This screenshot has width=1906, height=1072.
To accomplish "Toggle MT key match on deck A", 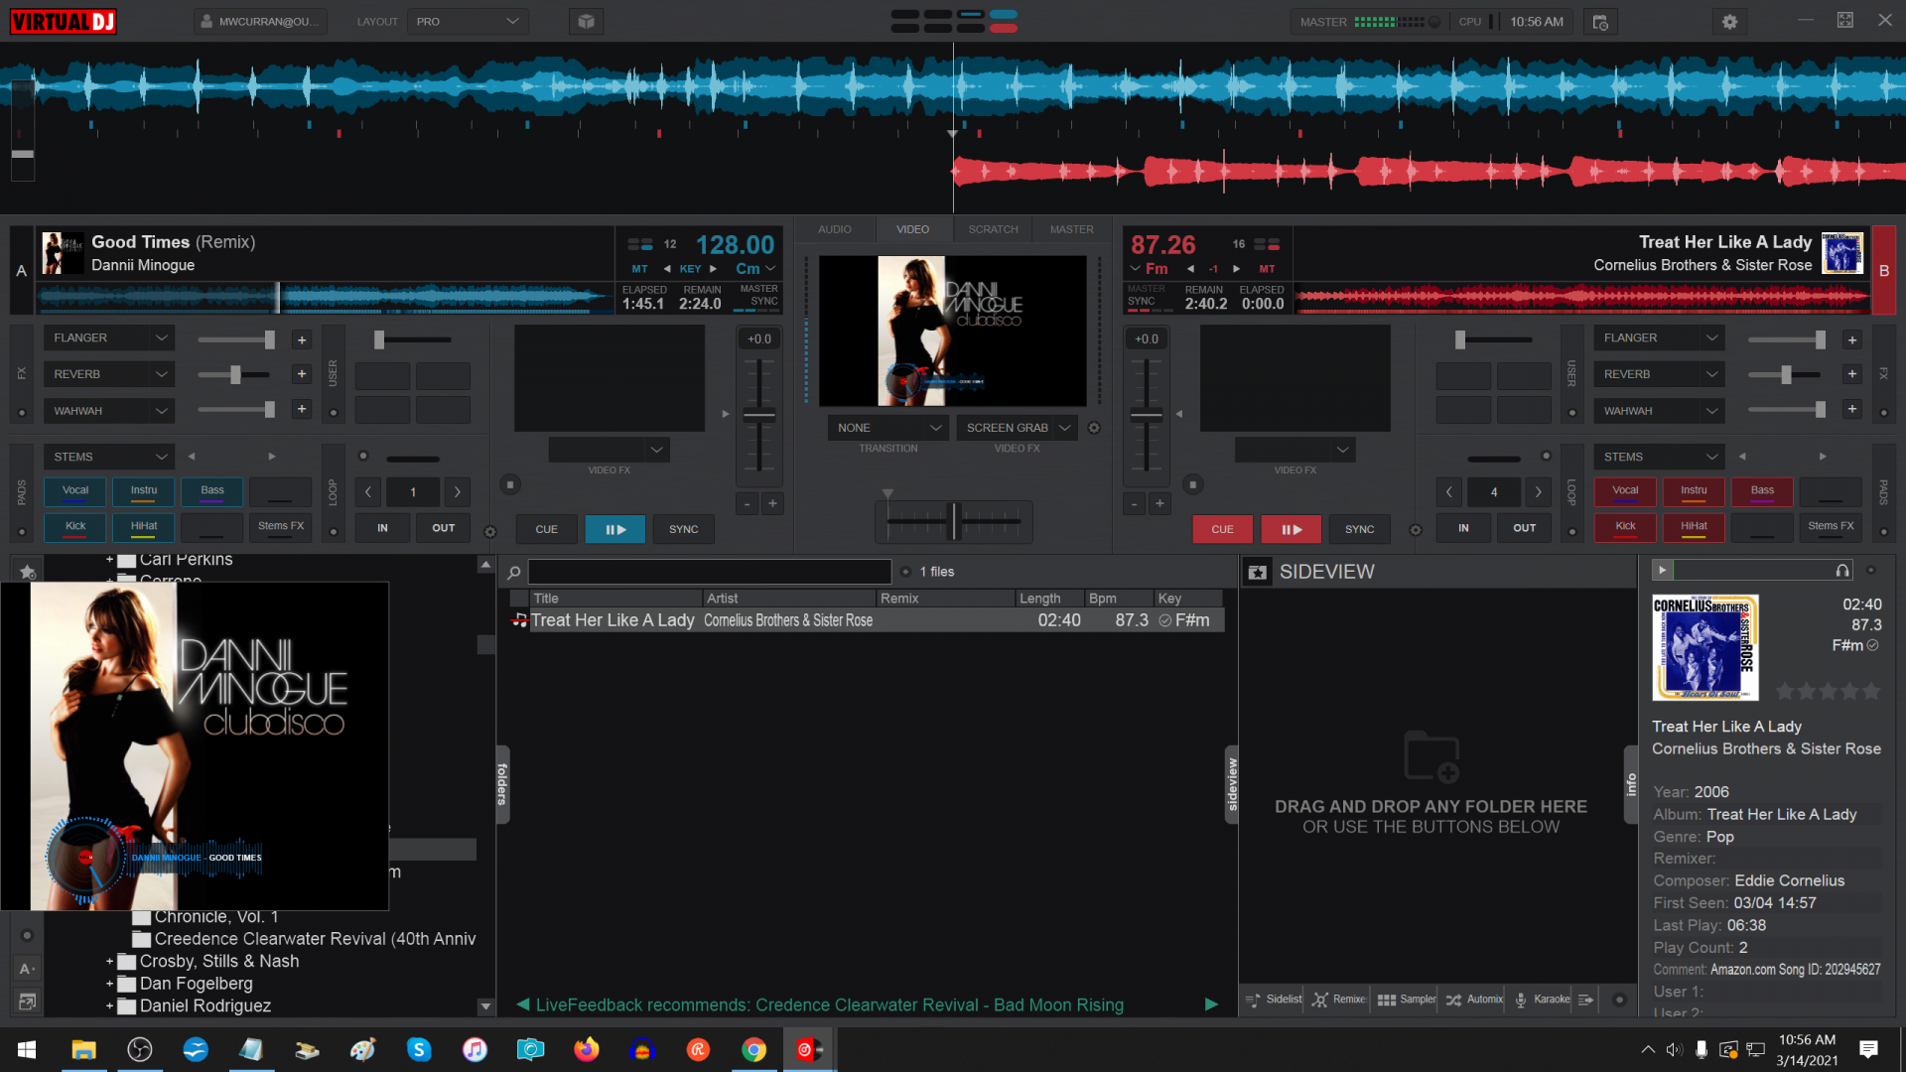I will [x=639, y=269].
